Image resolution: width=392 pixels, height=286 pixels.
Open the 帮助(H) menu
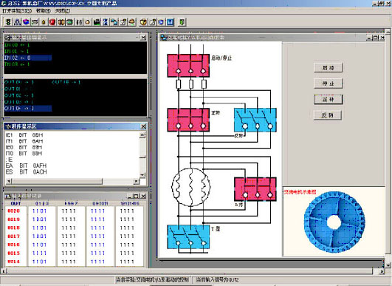[x=44, y=11]
